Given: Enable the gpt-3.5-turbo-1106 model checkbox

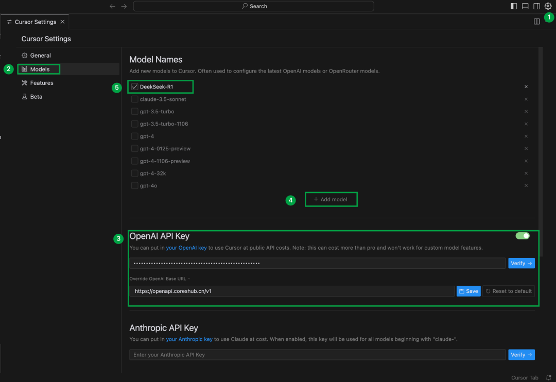Looking at the screenshot, I should 134,124.
